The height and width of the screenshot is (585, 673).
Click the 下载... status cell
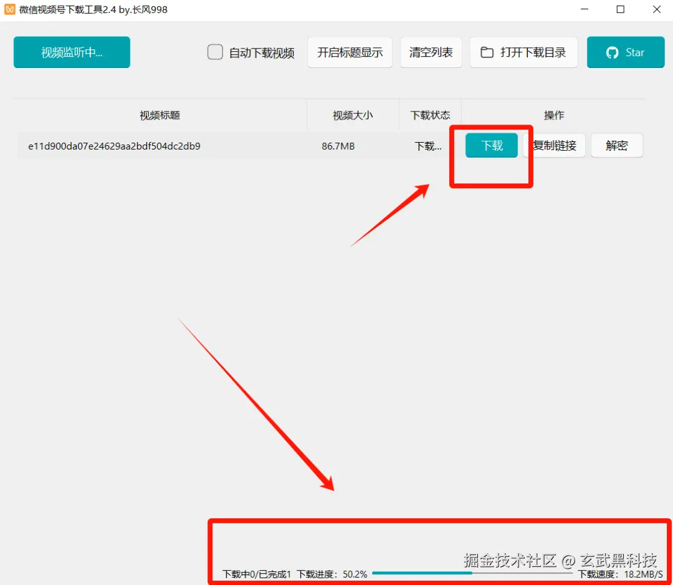[428, 146]
